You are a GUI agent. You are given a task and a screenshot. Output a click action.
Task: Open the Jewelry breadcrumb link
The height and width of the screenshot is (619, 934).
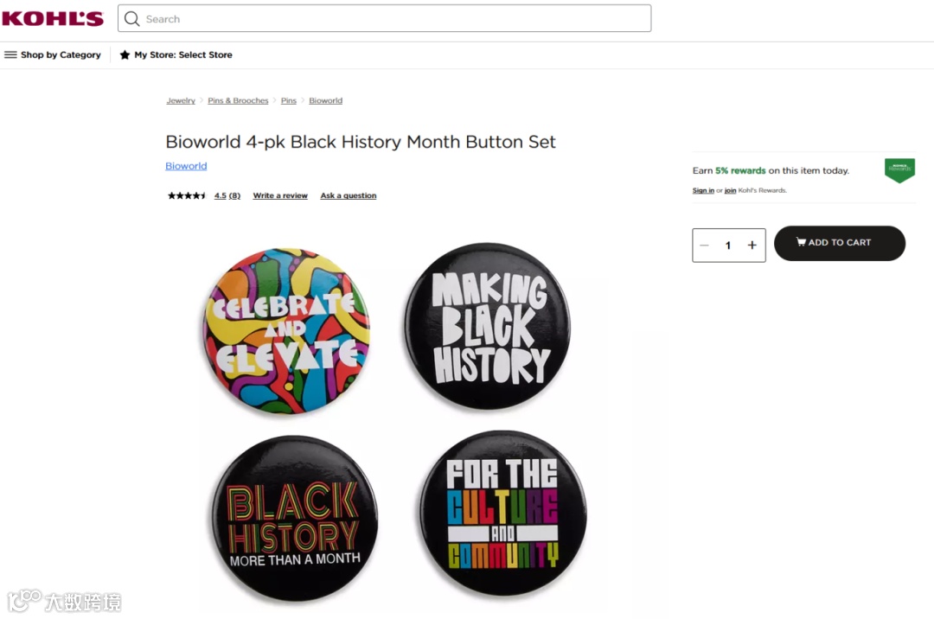[x=181, y=101]
